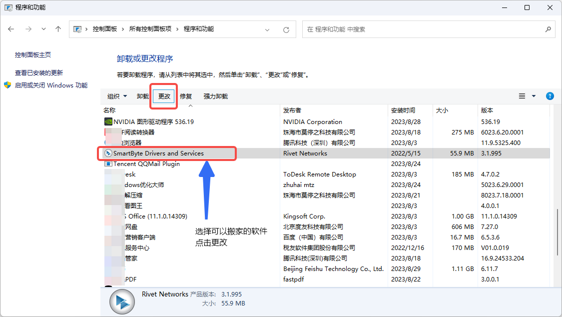This screenshot has height=317, width=562.
Task: Click the window icon in the title bar
Action: coord(8,7)
